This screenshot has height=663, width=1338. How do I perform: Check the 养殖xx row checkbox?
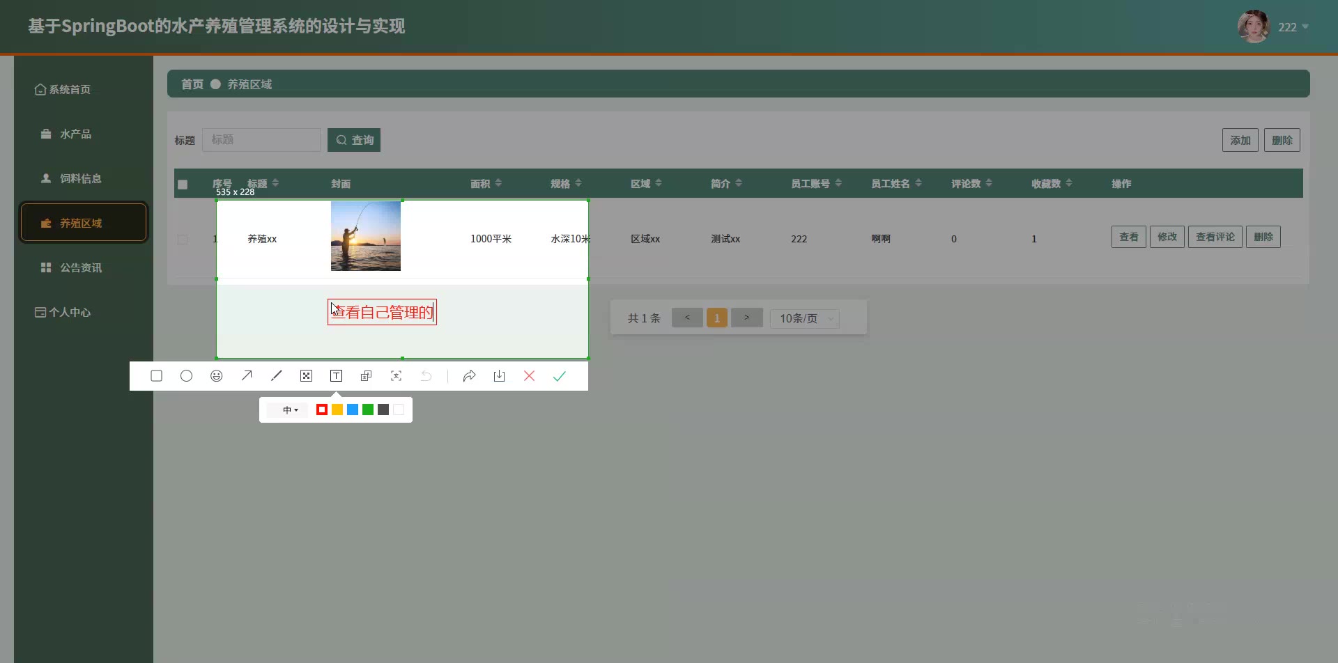(x=183, y=240)
